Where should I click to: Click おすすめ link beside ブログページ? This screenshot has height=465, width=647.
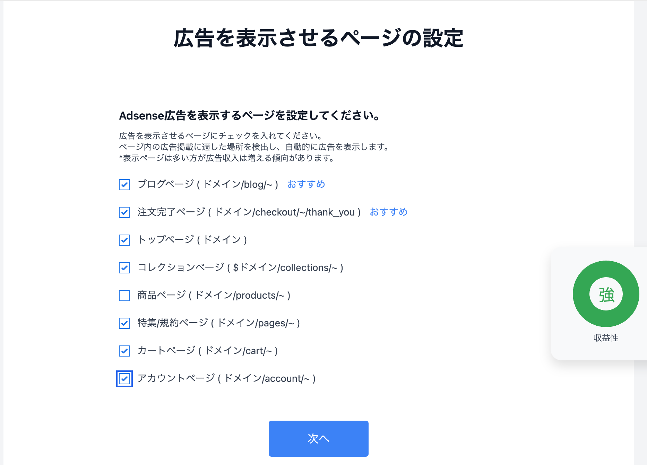(x=306, y=184)
